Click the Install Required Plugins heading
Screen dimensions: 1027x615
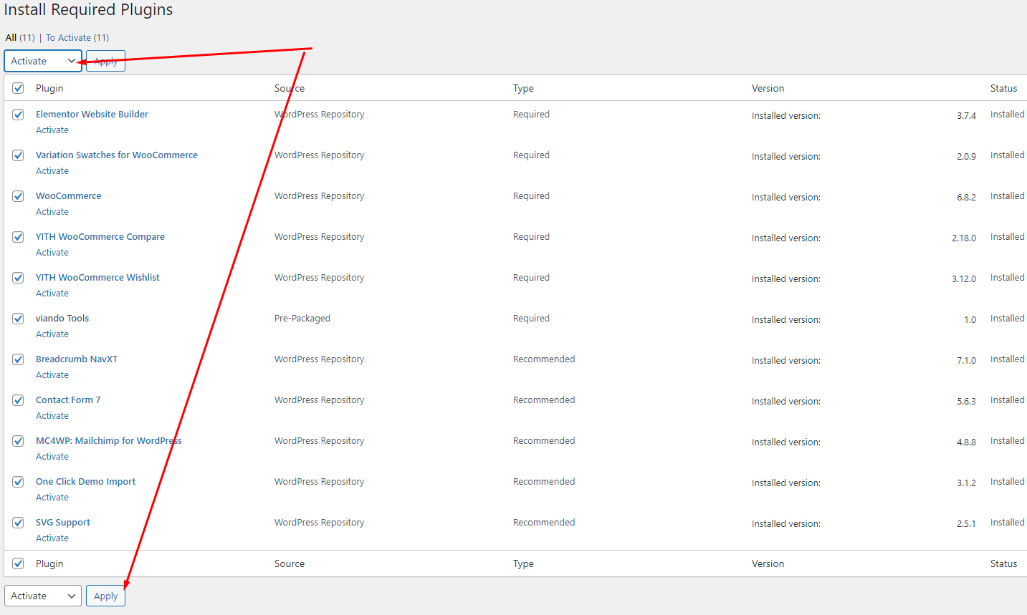click(89, 10)
